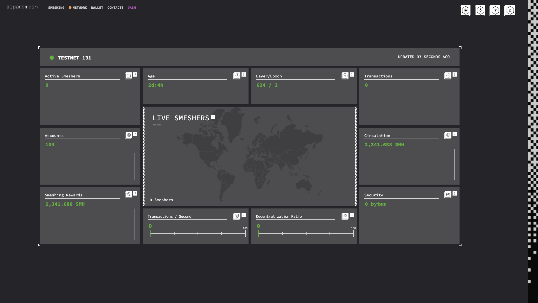Open the Contacts tab

coord(115,8)
